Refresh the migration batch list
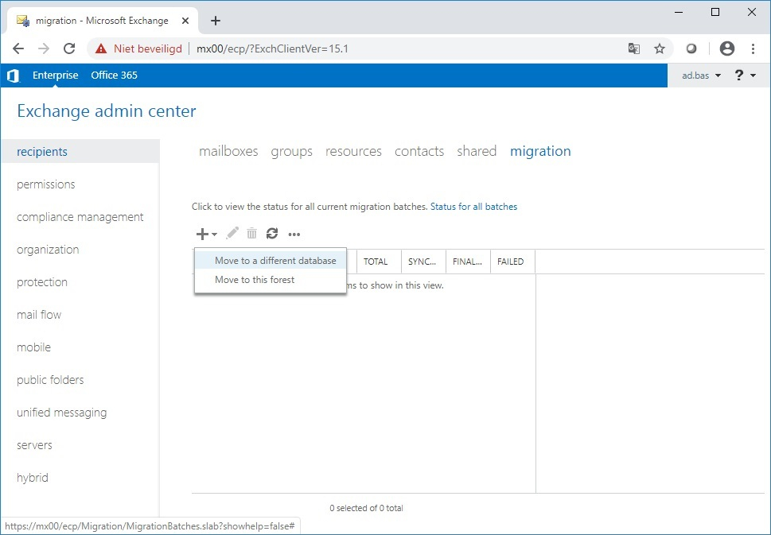This screenshot has width=771, height=535. [272, 234]
